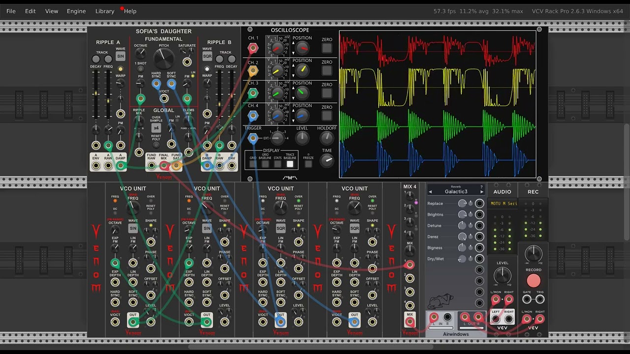Click CH. 1 position down arrow
This screenshot has height=354, width=630.
(x=294, y=52)
